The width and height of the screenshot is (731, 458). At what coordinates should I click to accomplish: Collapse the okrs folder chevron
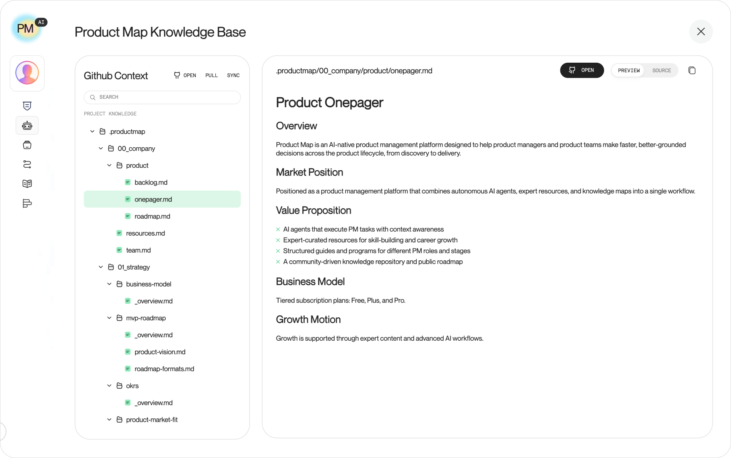[109, 386]
